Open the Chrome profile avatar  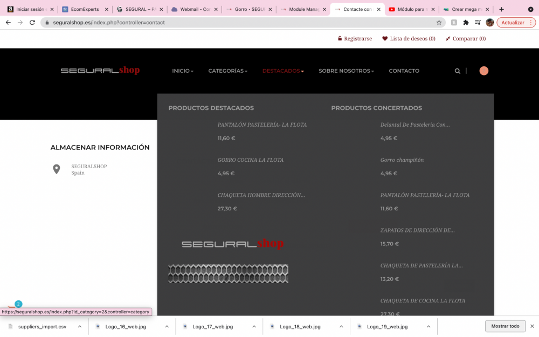click(490, 22)
